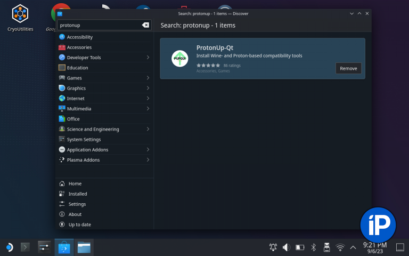The height and width of the screenshot is (256, 409).
Task: Go to the Installed page
Action: click(78, 194)
